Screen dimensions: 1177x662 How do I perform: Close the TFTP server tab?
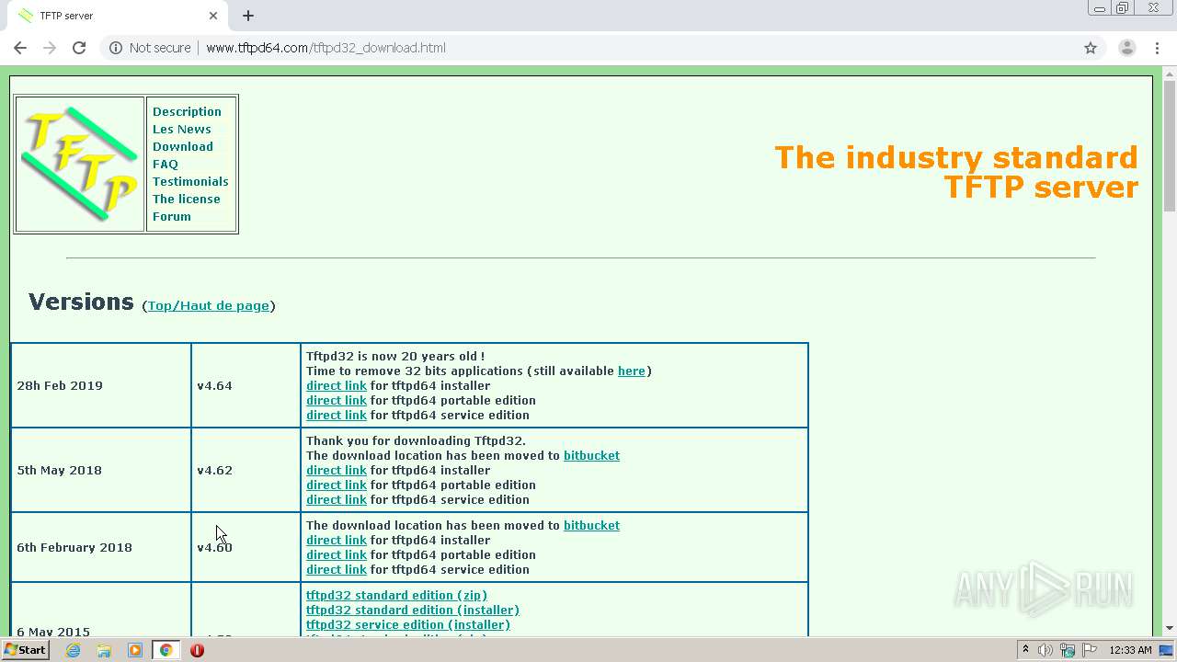click(213, 16)
